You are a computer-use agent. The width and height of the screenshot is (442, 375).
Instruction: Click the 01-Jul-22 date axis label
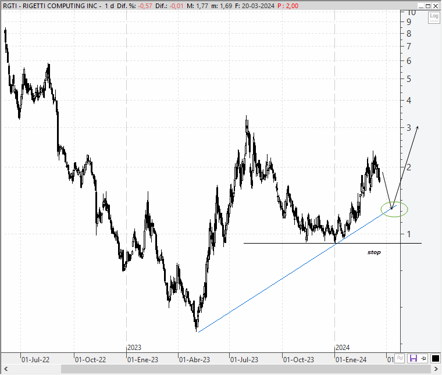35,360
